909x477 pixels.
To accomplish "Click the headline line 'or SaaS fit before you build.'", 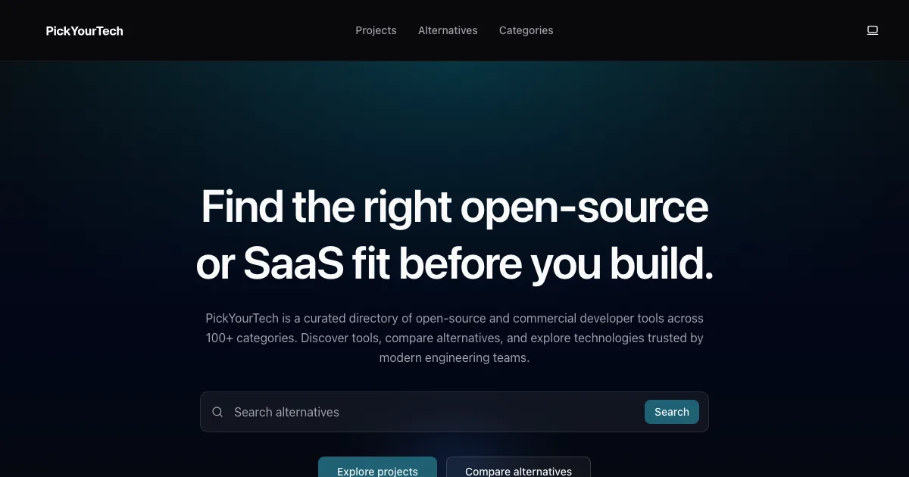I will 454,264.
